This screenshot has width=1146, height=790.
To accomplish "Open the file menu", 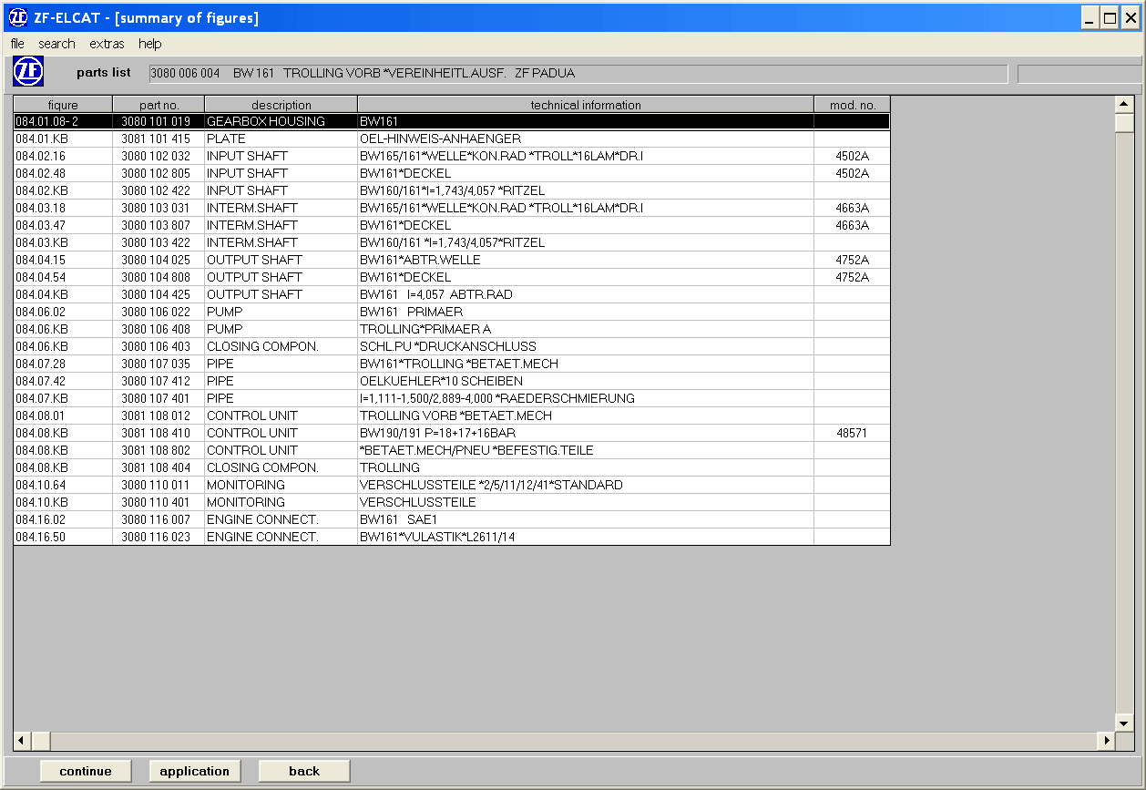I will tap(17, 44).
